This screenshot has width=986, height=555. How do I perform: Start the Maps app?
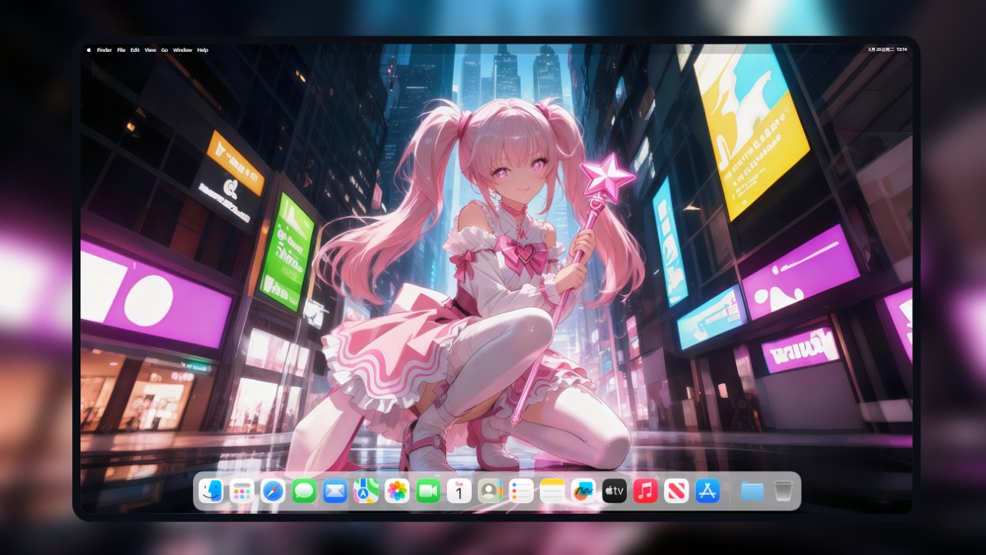[364, 492]
